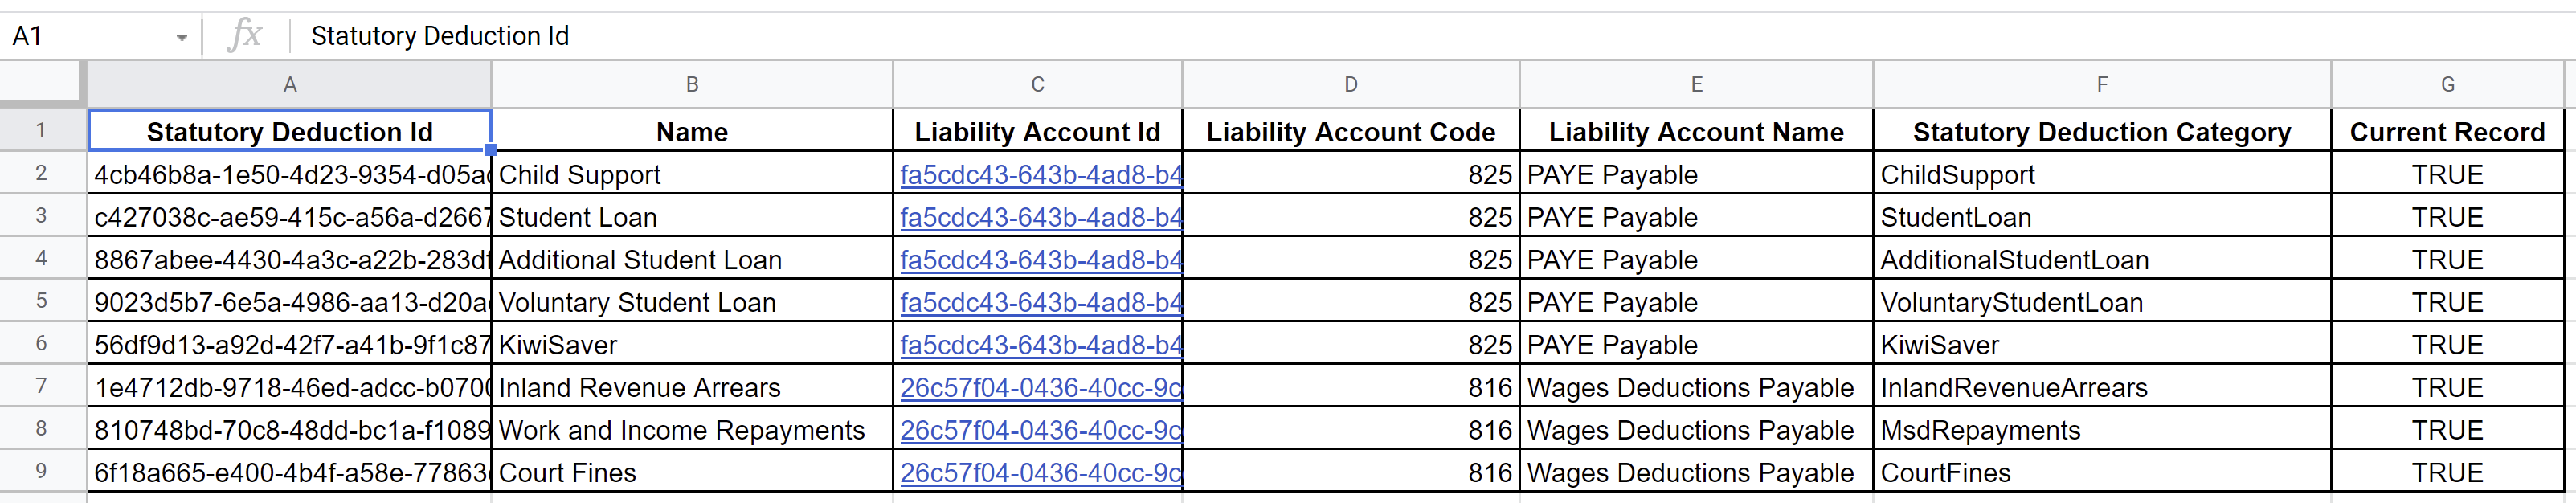Select column A header

click(x=290, y=84)
